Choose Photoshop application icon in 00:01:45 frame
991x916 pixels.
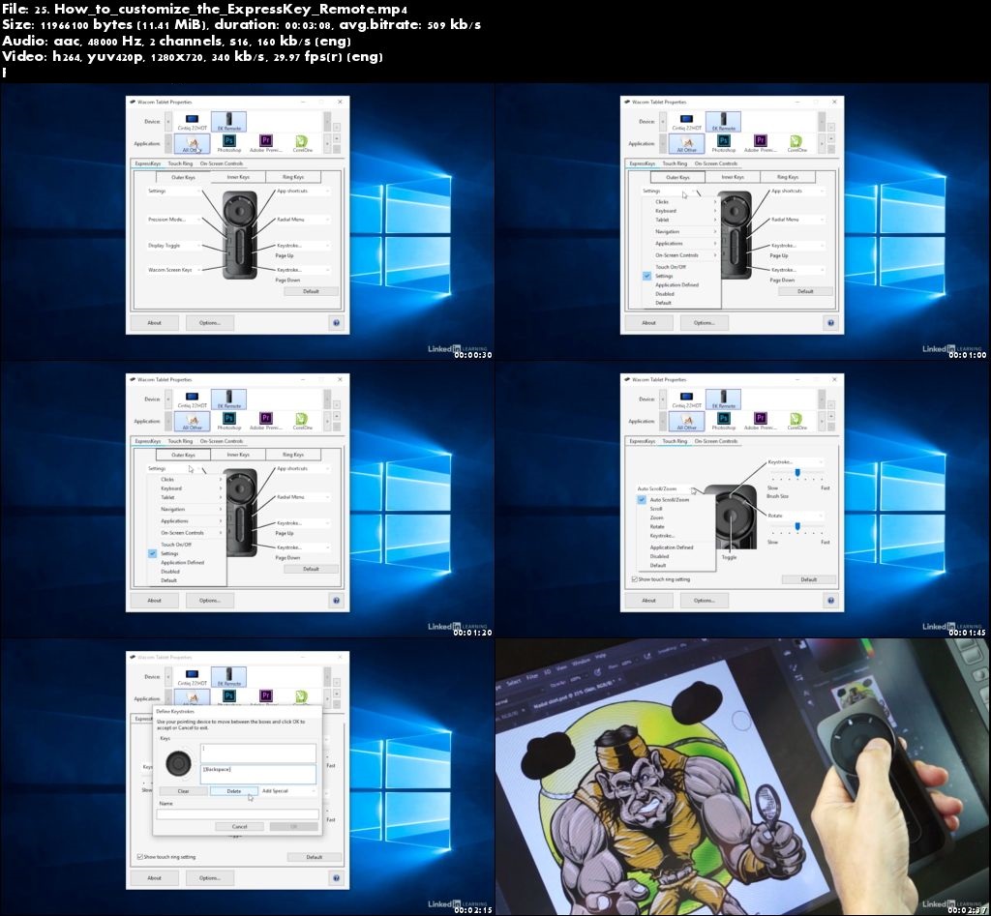pos(724,422)
